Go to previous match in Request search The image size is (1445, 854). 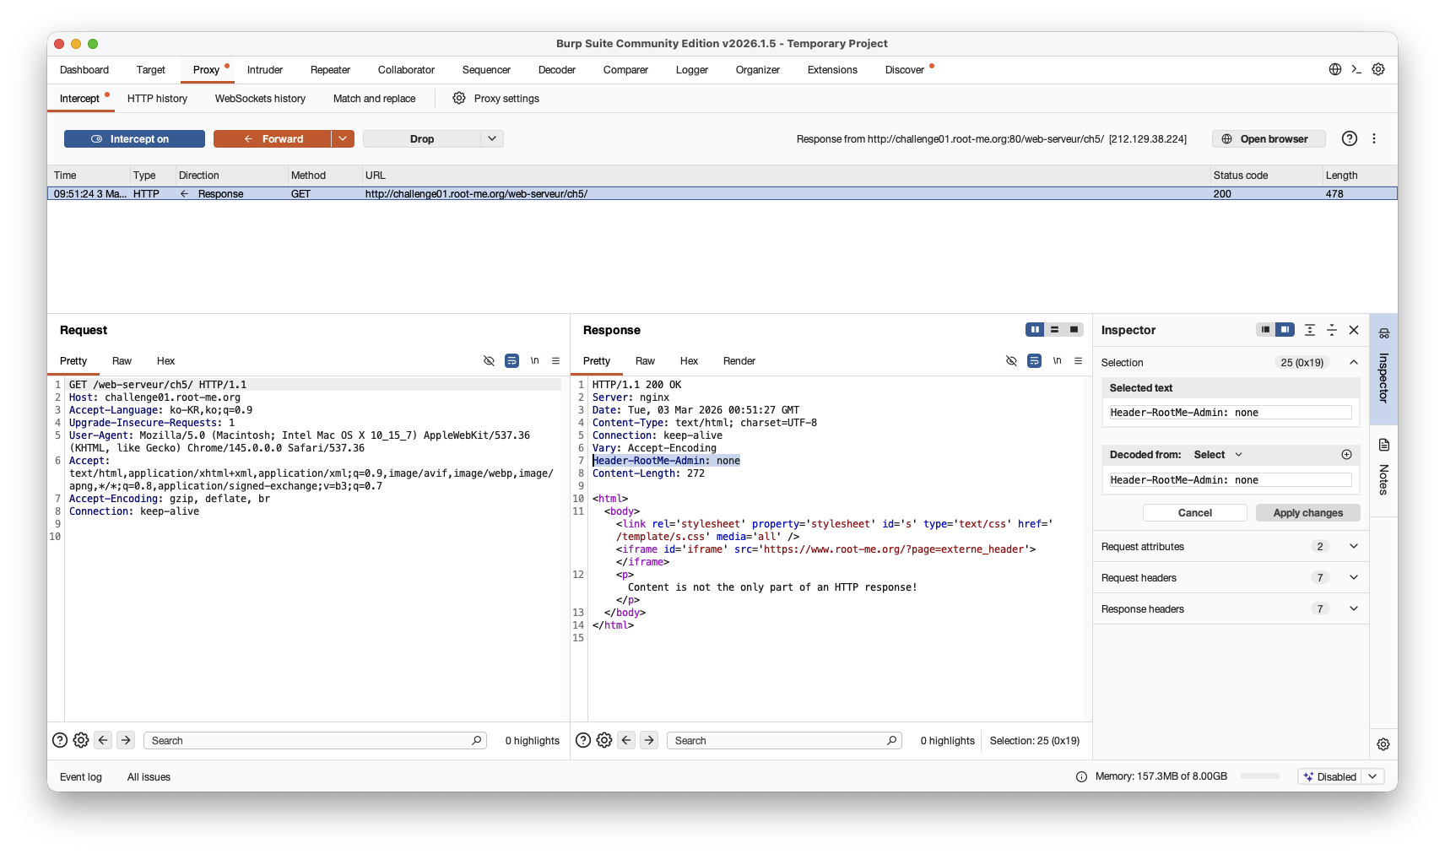click(103, 740)
